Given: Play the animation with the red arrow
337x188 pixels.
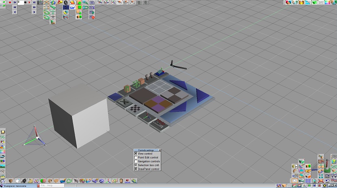Looking at the screenshot, I should pyautogui.click(x=30, y=2).
